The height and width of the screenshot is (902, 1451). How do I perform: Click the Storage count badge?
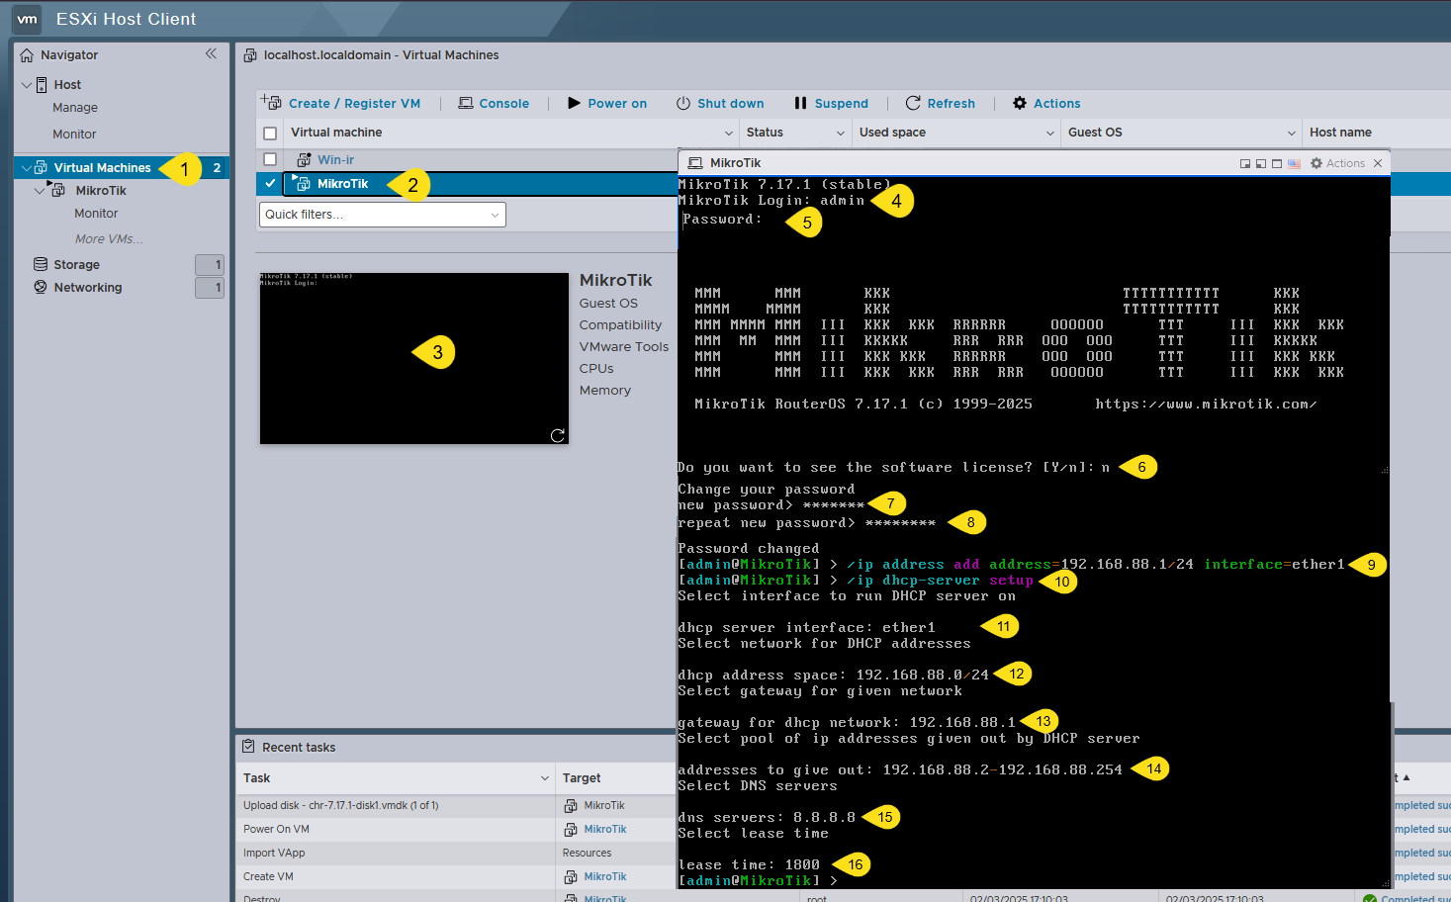210,265
